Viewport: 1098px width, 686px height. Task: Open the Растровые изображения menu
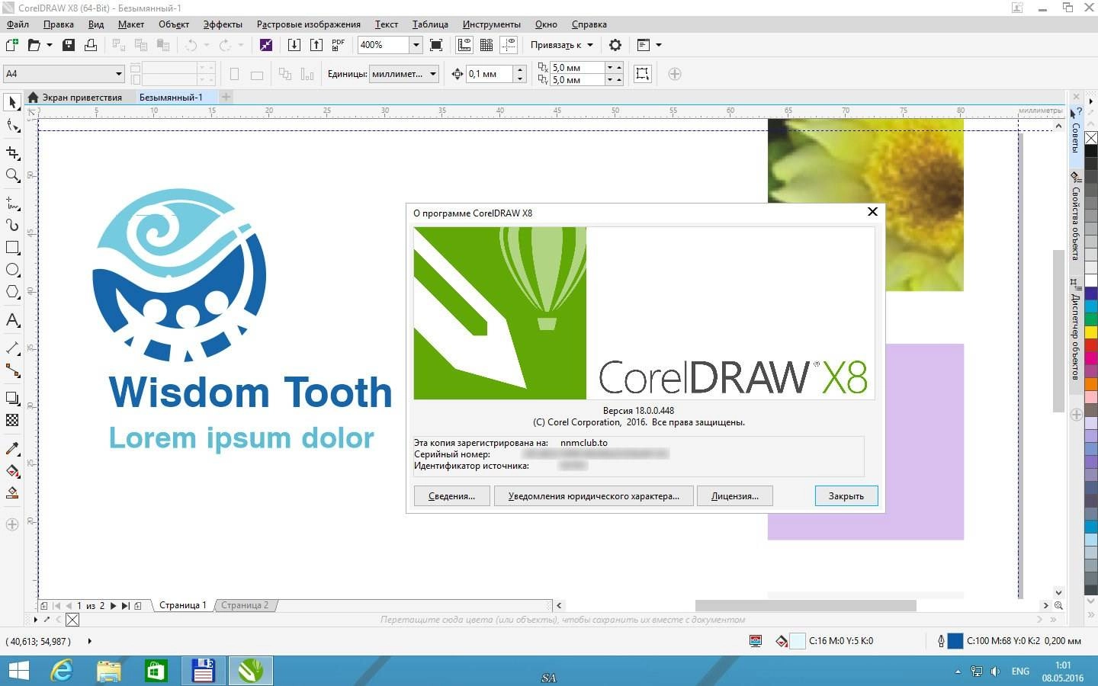(x=309, y=24)
